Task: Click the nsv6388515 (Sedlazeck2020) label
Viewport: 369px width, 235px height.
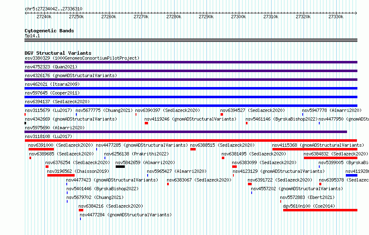Action: [x=222, y=145]
